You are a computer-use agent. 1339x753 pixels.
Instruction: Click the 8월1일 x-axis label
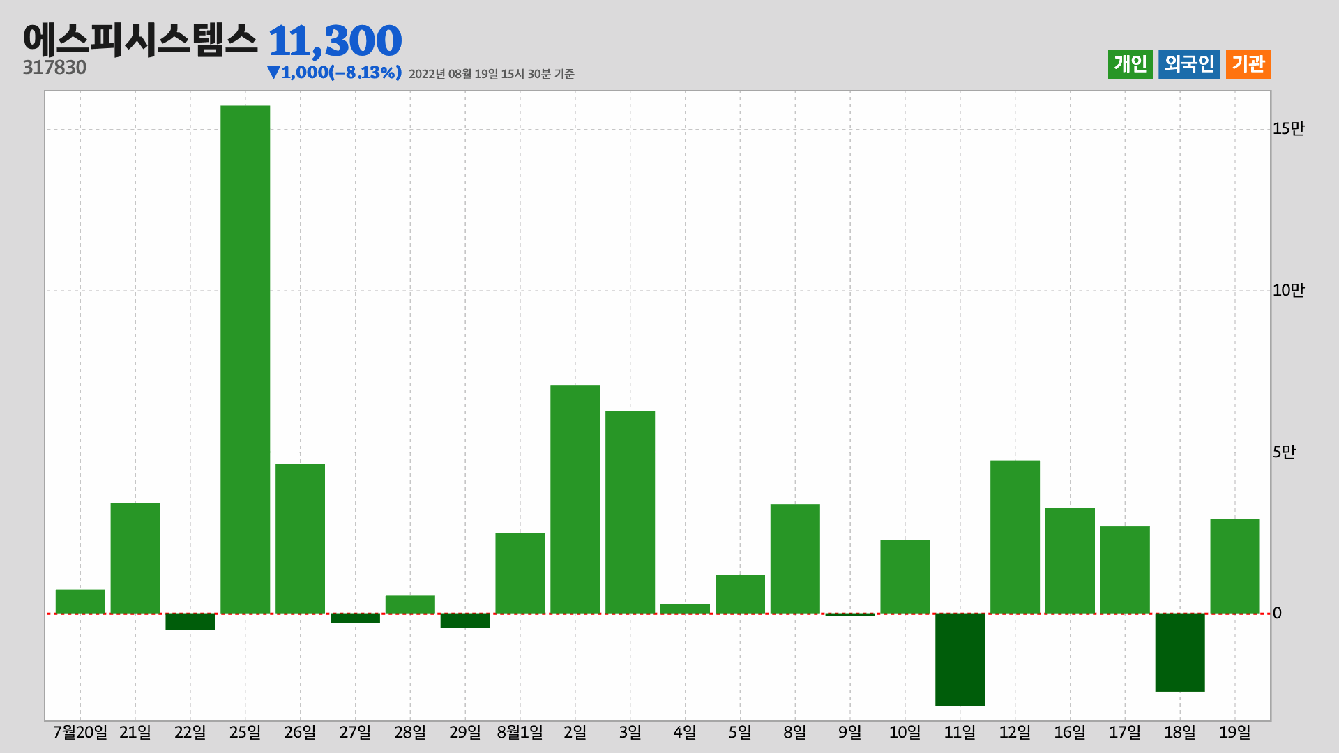pyautogui.click(x=520, y=732)
